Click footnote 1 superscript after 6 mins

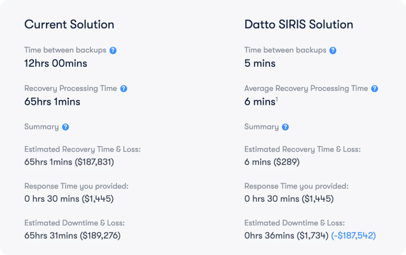pyautogui.click(x=276, y=99)
